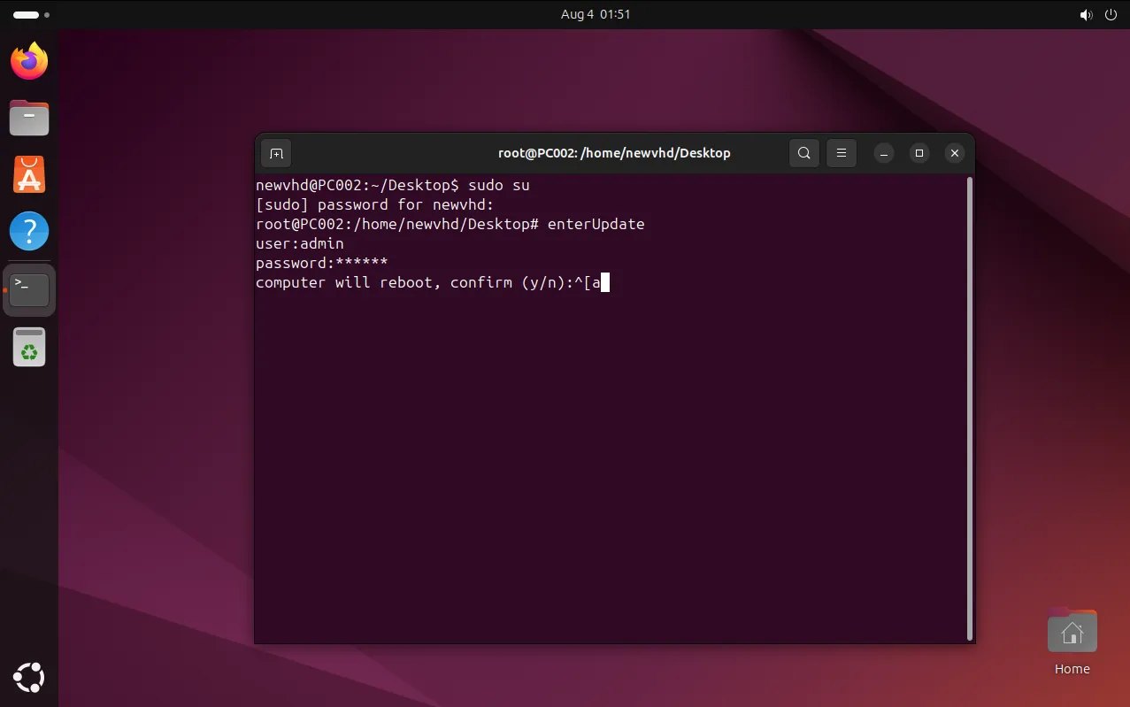Image resolution: width=1130 pixels, height=707 pixels.
Task: Click the "sudo su" command line
Action: 393,186
